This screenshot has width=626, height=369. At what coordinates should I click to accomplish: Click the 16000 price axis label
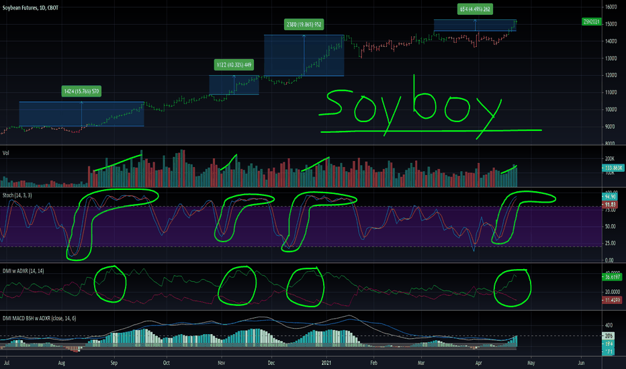(x=611, y=7)
